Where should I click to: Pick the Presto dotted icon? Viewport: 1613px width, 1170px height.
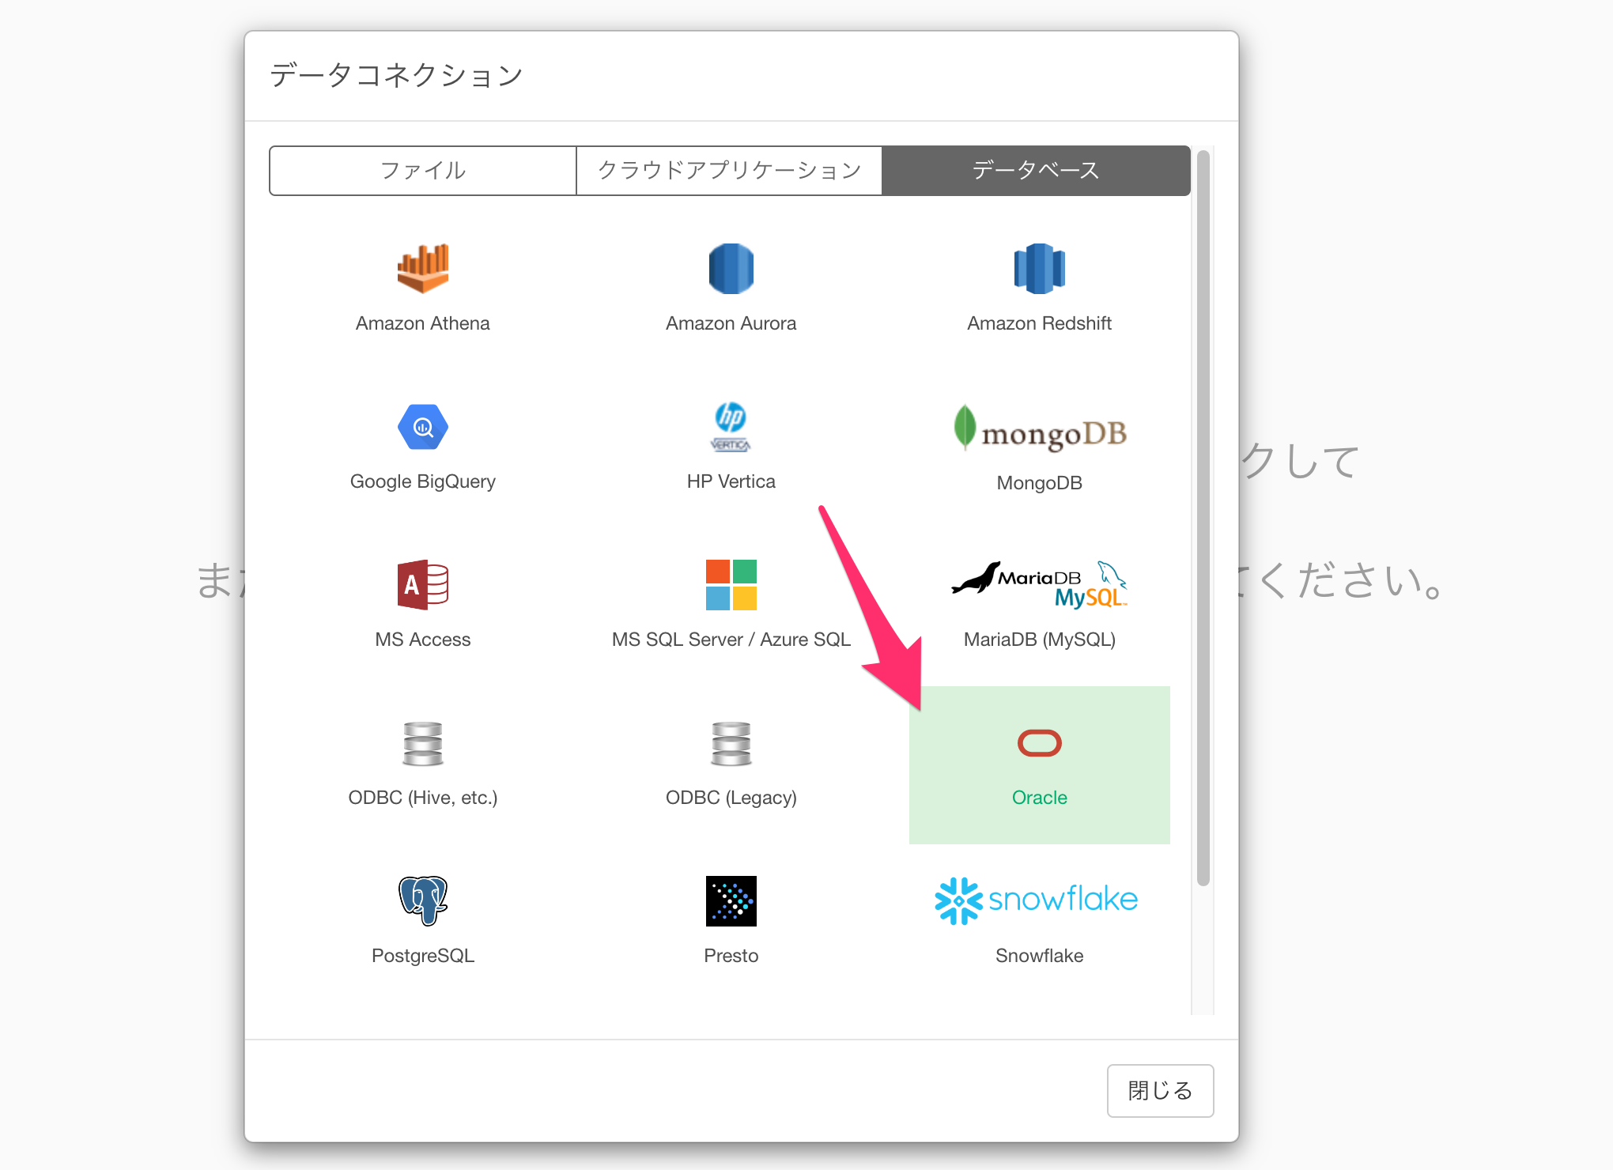coord(731,901)
